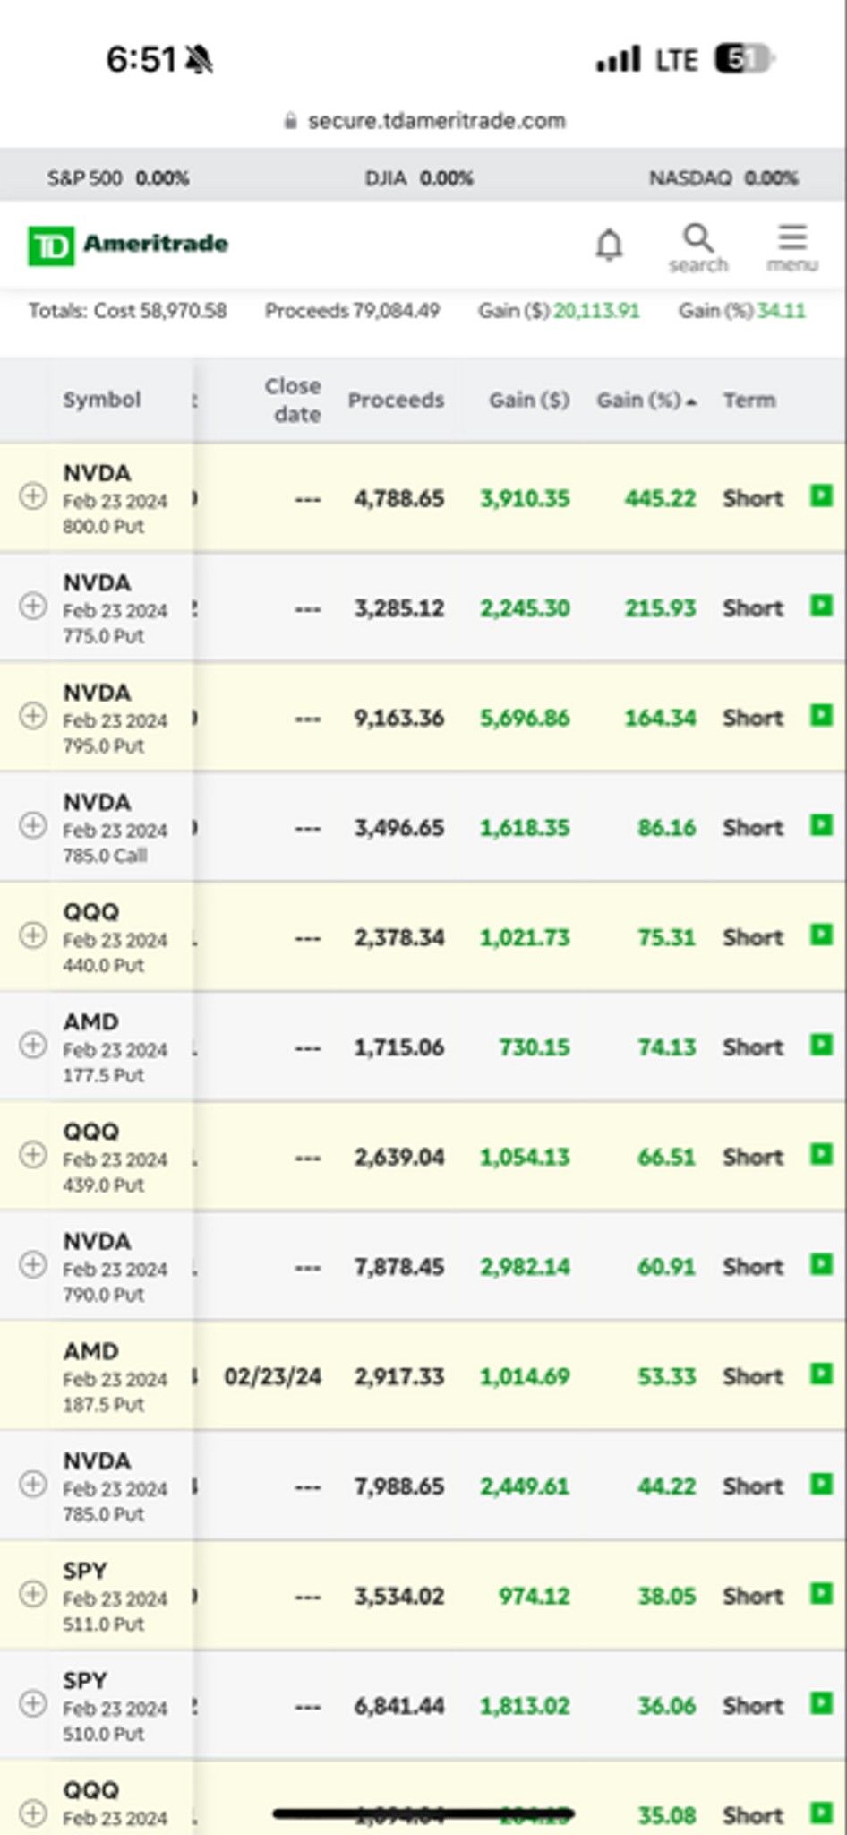Screen dimensions: 847x1835
Task: Expand the NVDA 775.0 Put row
Action: pos(33,607)
